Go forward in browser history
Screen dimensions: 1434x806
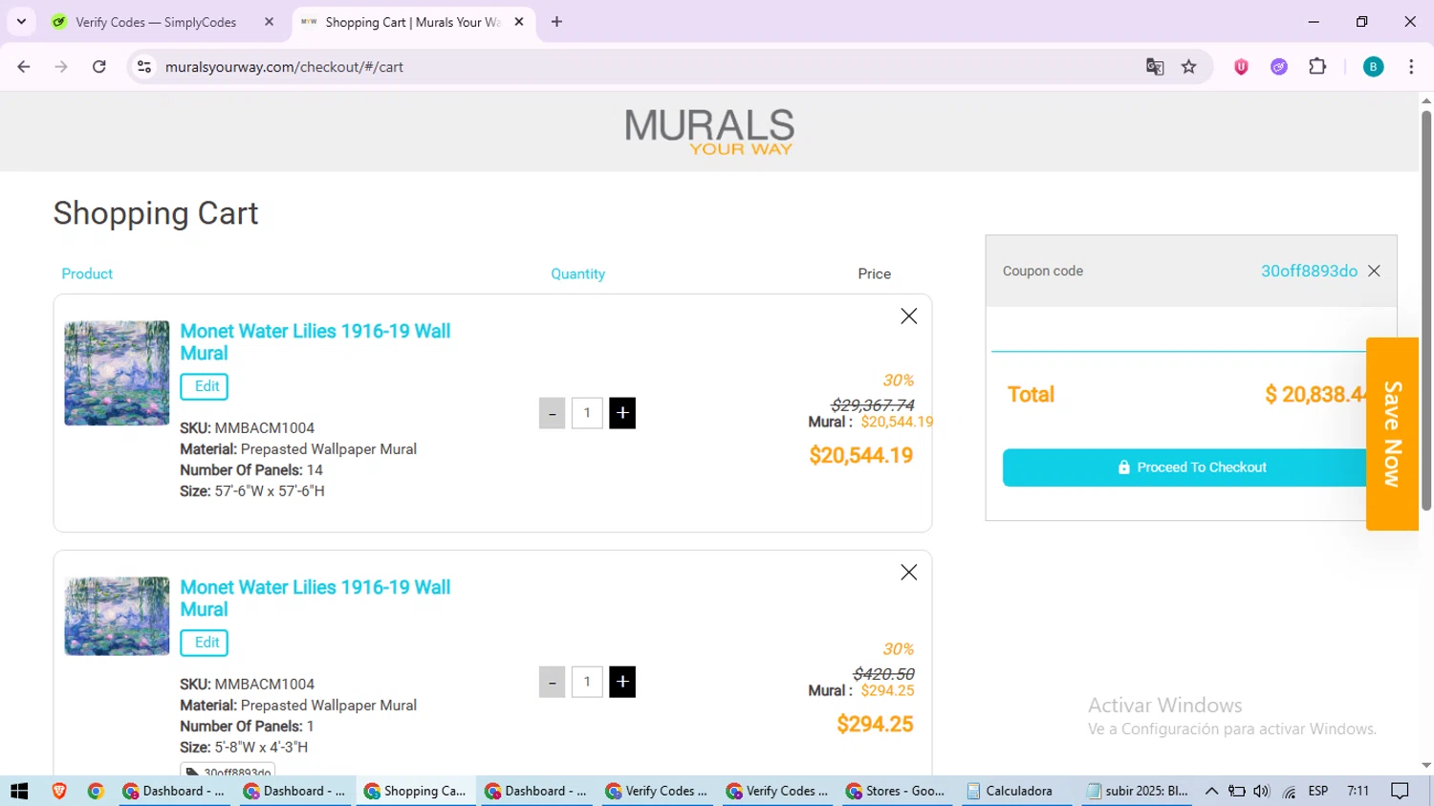coord(61,67)
